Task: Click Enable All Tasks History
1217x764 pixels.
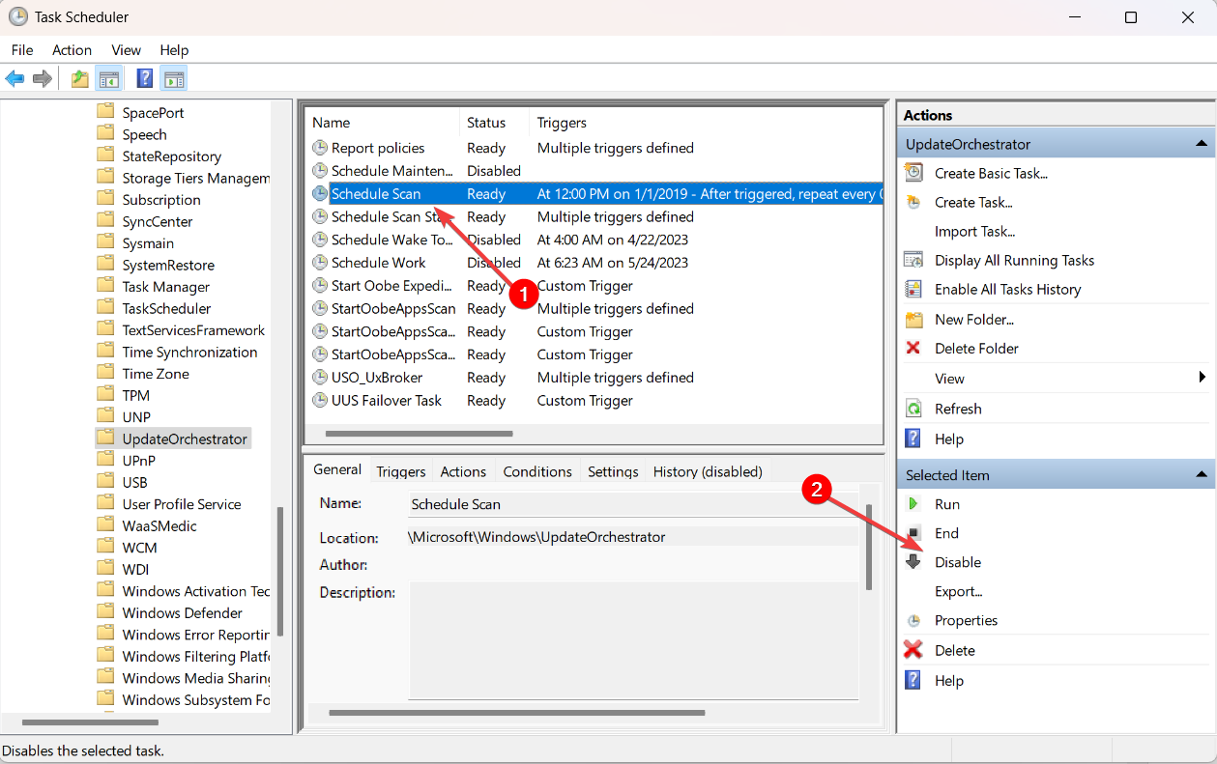Action: tap(1007, 289)
